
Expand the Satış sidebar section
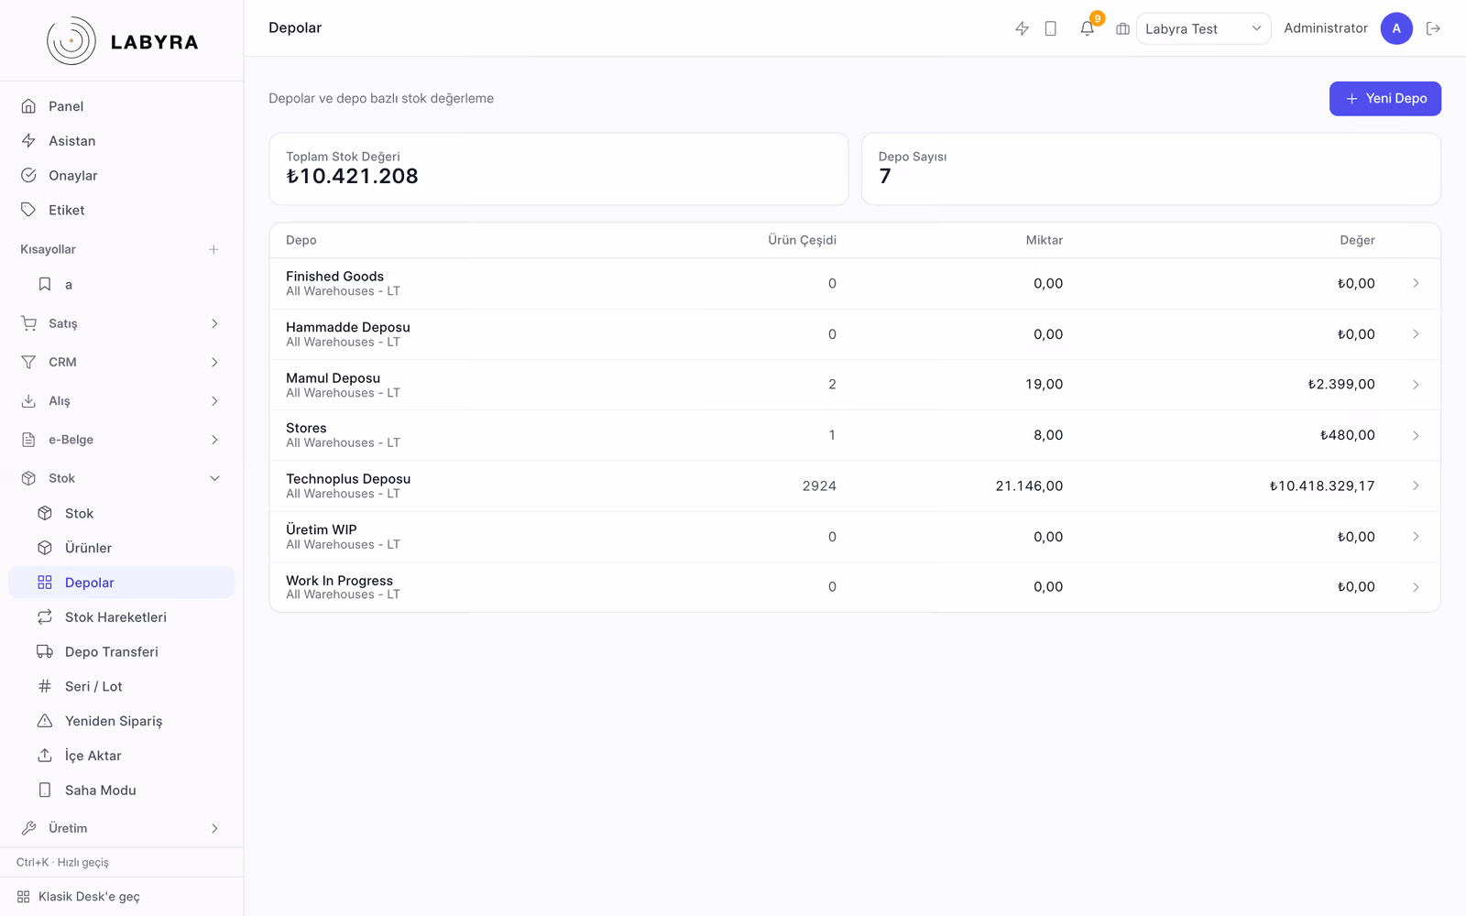click(122, 323)
